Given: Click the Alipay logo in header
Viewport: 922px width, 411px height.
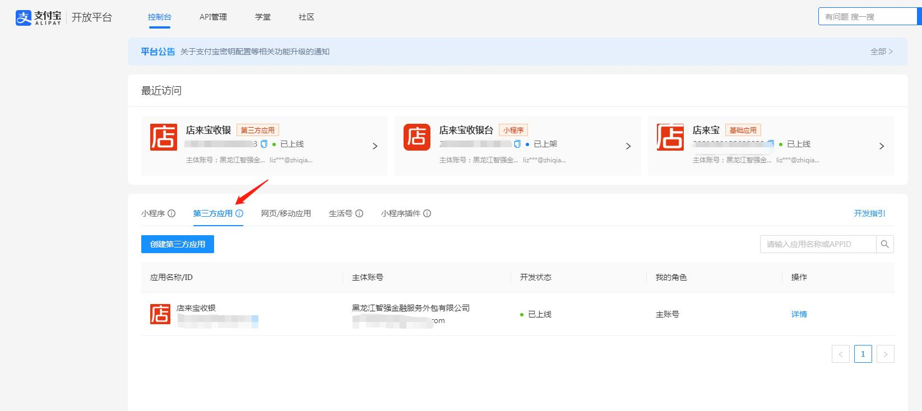Looking at the screenshot, I should [38, 17].
